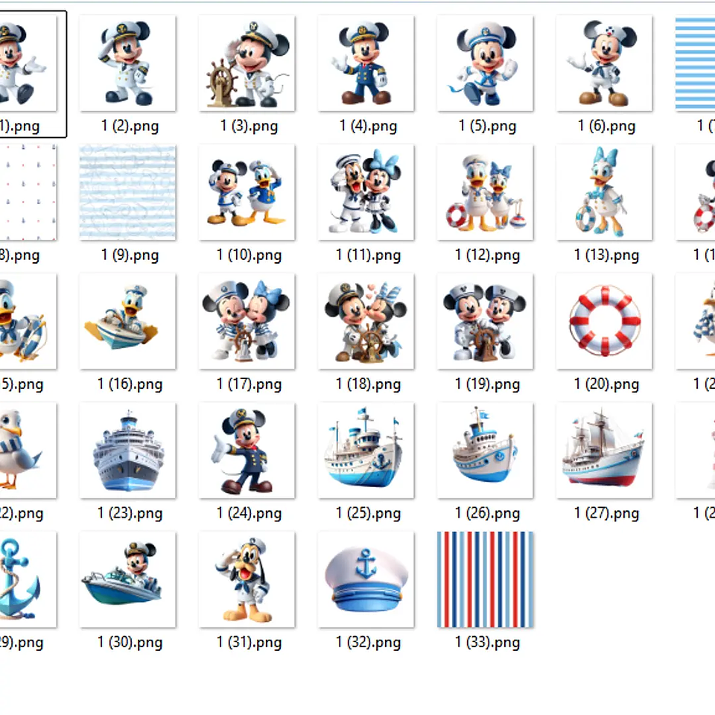
Task: Open the vertical stripes pattern 1 (33).png
Action: [485, 579]
